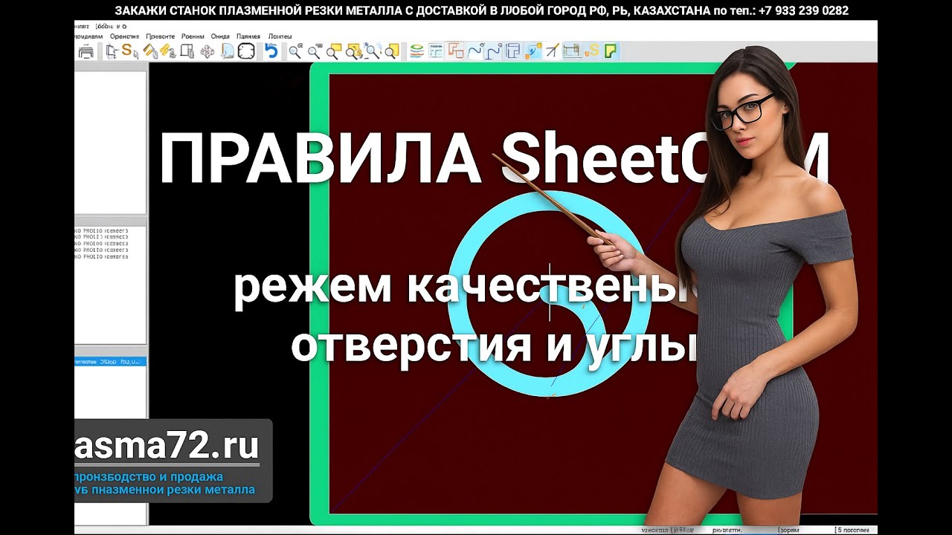Click the orange overlapping squares icon
This screenshot has height=535, width=952.
coord(455,51)
